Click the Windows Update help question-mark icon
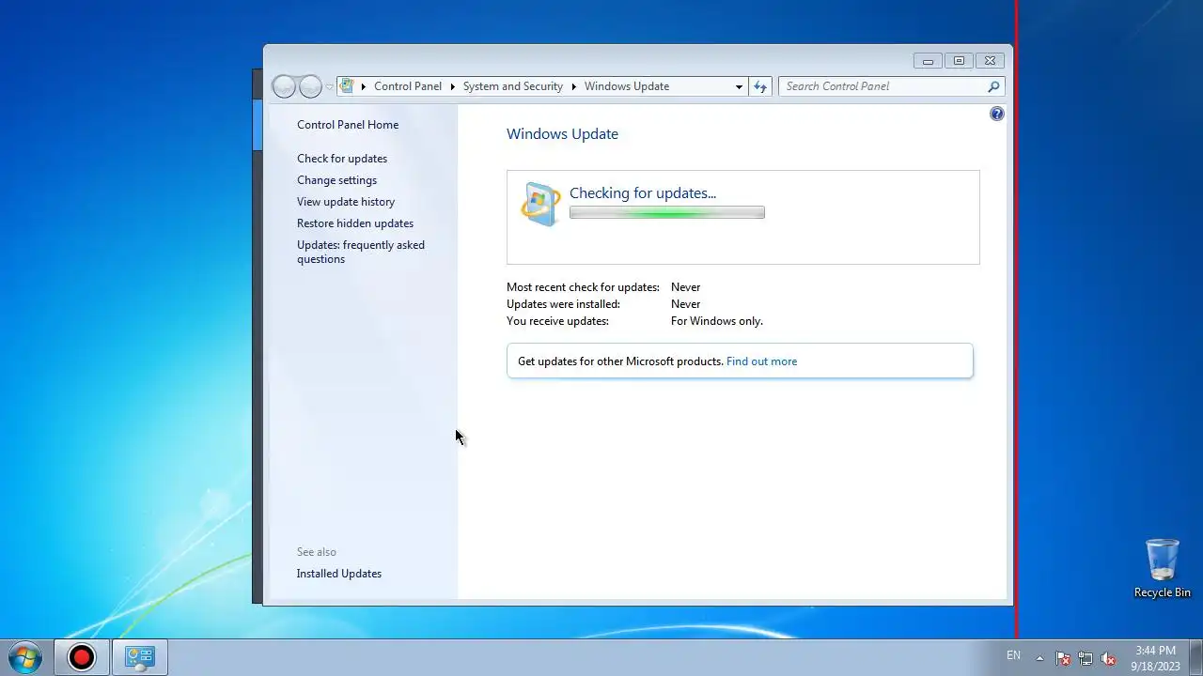Screen dimensions: 1203x676 tap(997, 114)
